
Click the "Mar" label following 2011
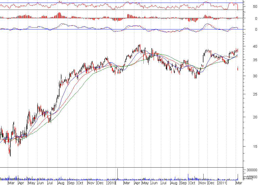239,183
